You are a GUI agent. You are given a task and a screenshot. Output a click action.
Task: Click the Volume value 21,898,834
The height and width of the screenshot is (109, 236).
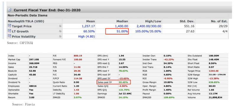[x=216, y=98]
